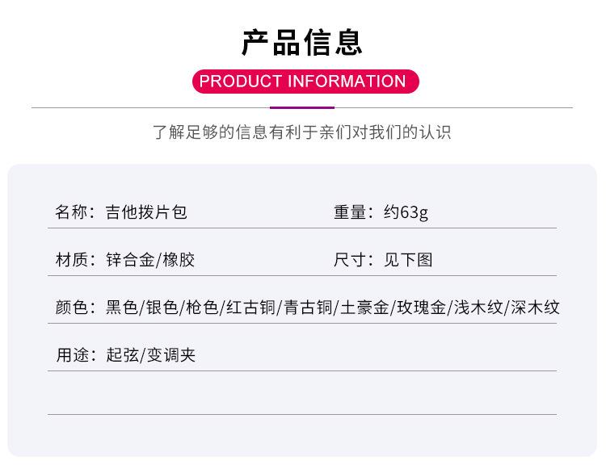
Task: Choose the 黑色 color option
Action: [122, 308]
